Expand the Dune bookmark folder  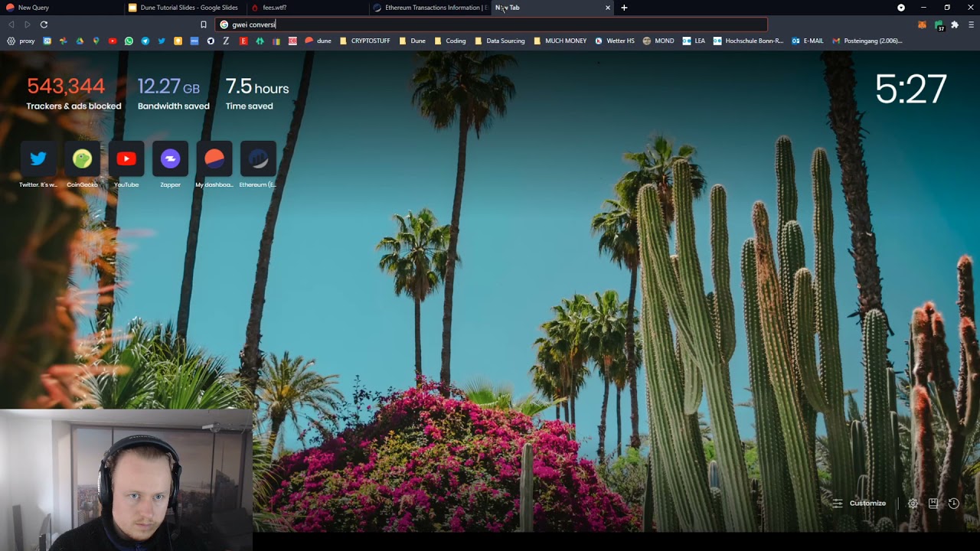[412, 41]
